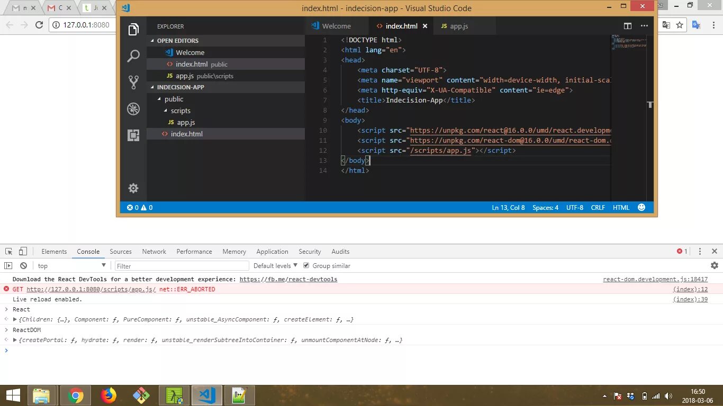
Task: Clear the DevTools console
Action: (x=23, y=265)
